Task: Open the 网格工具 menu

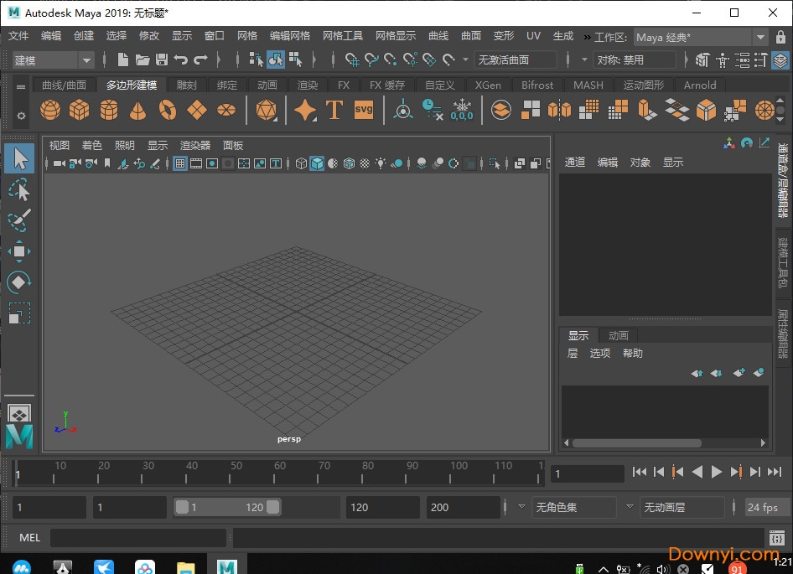Action: tap(342, 36)
